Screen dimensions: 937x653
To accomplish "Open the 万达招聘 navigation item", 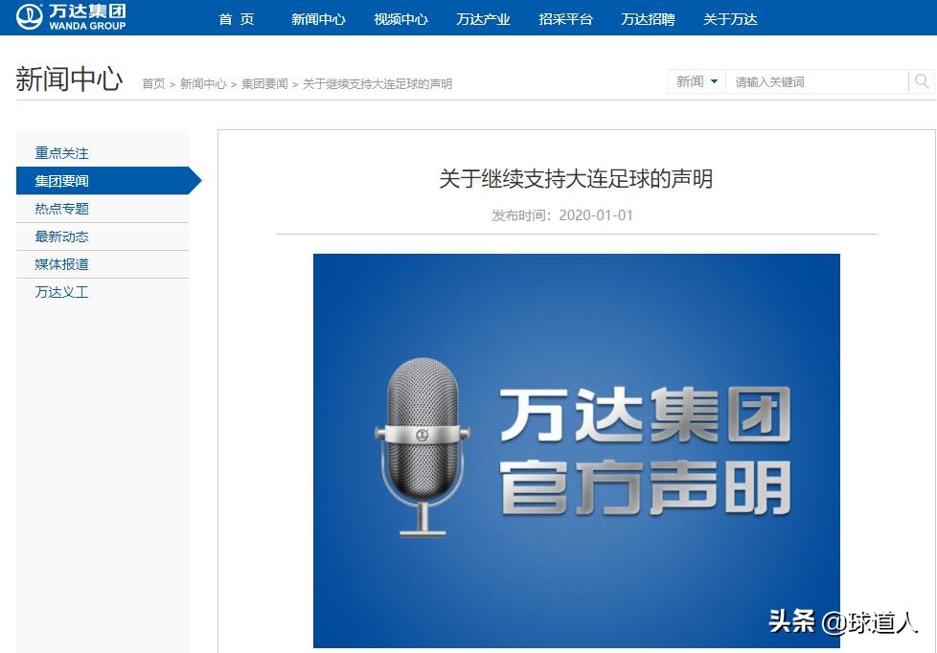I will click(648, 18).
